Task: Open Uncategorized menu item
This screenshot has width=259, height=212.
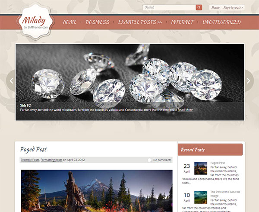Action: pyautogui.click(x=222, y=22)
